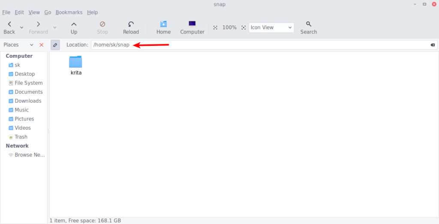
Task: Click the zoom in icon
Action: (244, 27)
